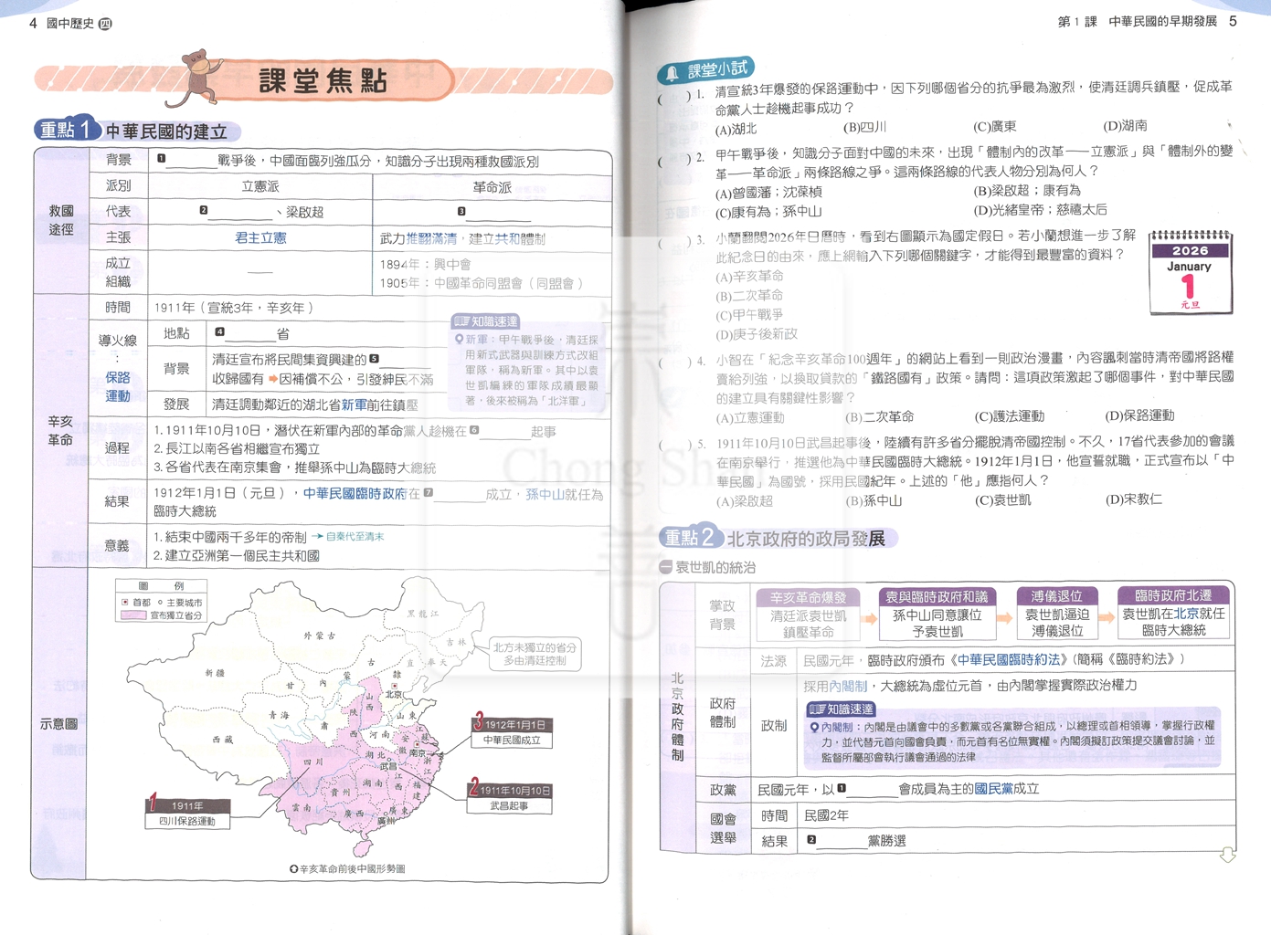Click the location pin before 新軍：甲午戰爭後
Viewport: 1271px width, 935px height.
coord(459,339)
